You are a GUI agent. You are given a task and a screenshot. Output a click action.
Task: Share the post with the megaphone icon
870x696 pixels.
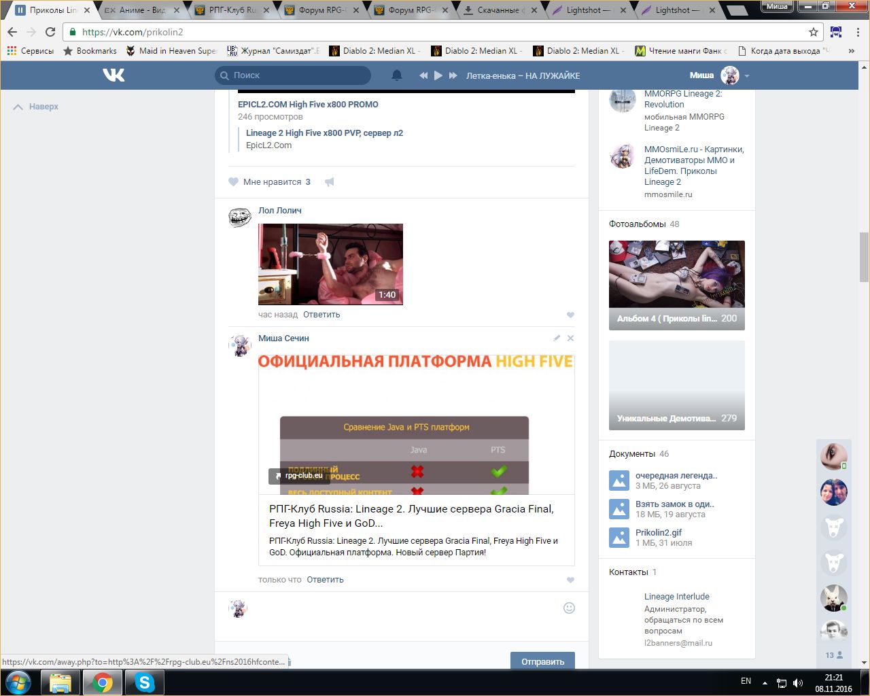pos(330,181)
